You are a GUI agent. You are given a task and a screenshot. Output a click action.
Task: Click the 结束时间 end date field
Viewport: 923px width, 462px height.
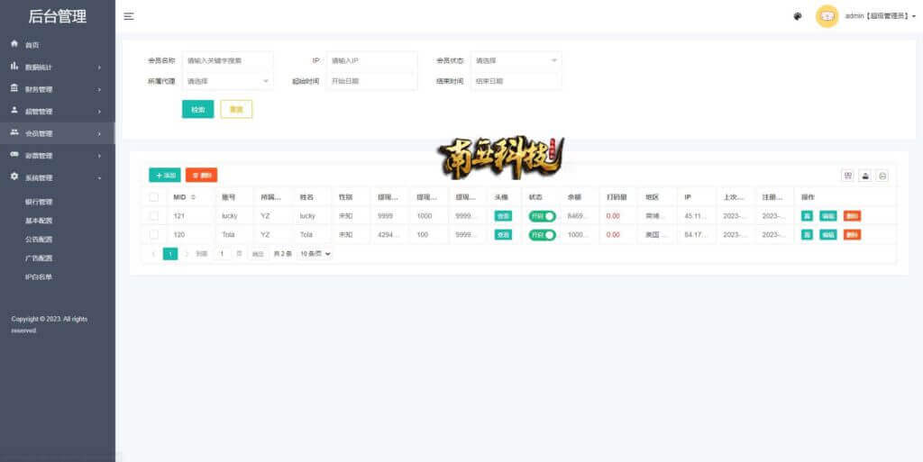click(x=516, y=81)
